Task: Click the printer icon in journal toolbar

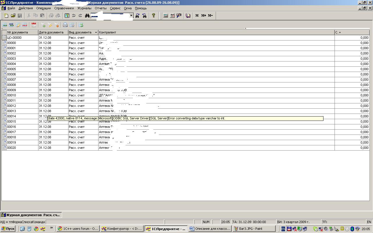Action: pos(65,25)
